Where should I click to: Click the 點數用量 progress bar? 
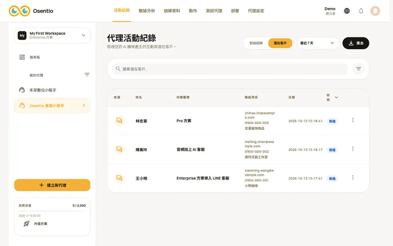click(52, 211)
